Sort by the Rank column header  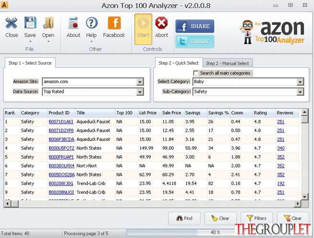pos(12,113)
